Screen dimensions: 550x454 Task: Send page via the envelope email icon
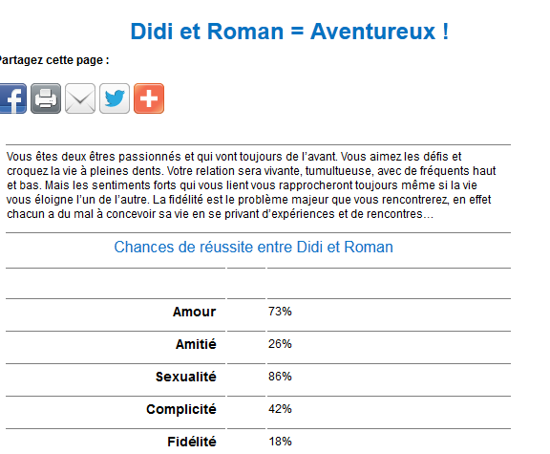pyautogui.click(x=80, y=98)
